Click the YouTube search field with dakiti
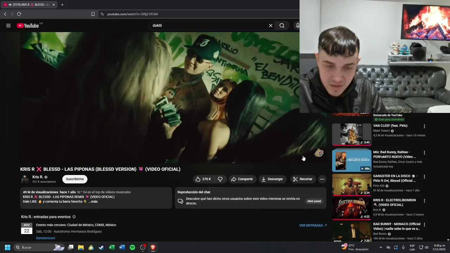The height and width of the screenshot is (253, 450). pos(209,25)
